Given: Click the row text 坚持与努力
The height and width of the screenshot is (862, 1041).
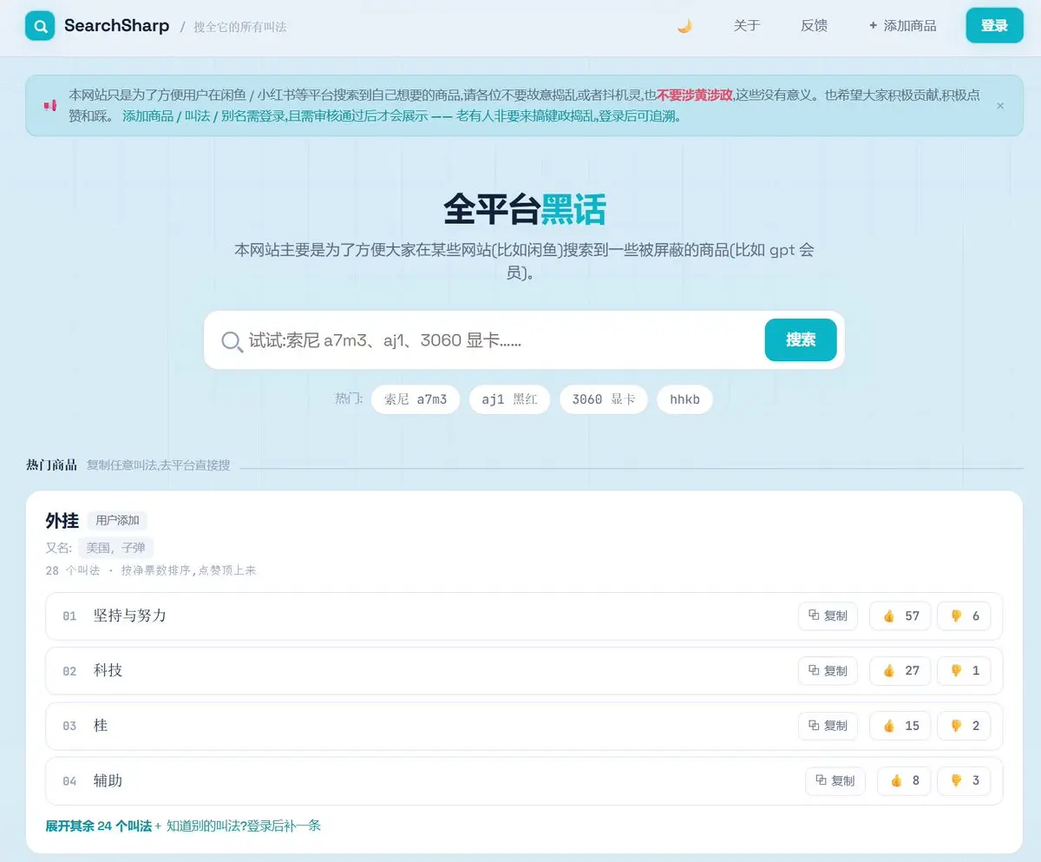Looking at the screenshot, I should click(x=130, y=615).
